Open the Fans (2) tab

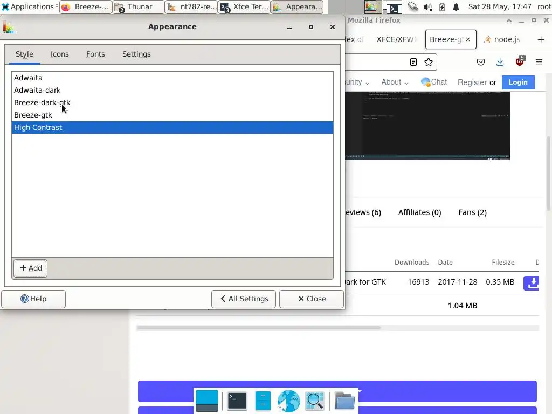click(472, 212)
